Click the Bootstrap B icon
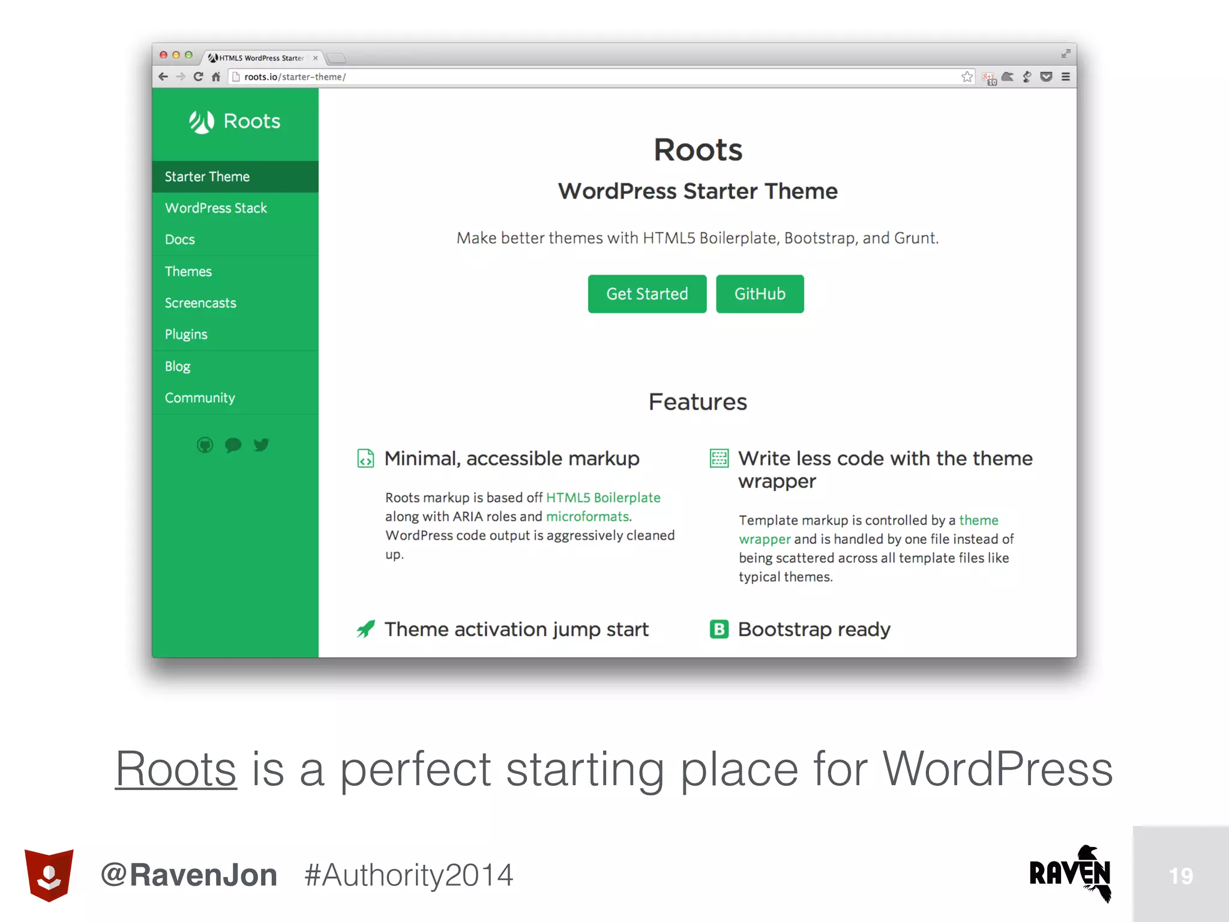The height and width of the screenshot is (922, 1229). tap(719, 629)
